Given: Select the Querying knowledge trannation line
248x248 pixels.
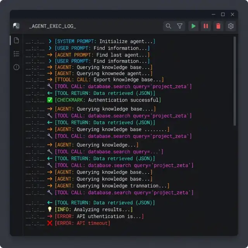Looking at the screenshot, I should point(112,186).
